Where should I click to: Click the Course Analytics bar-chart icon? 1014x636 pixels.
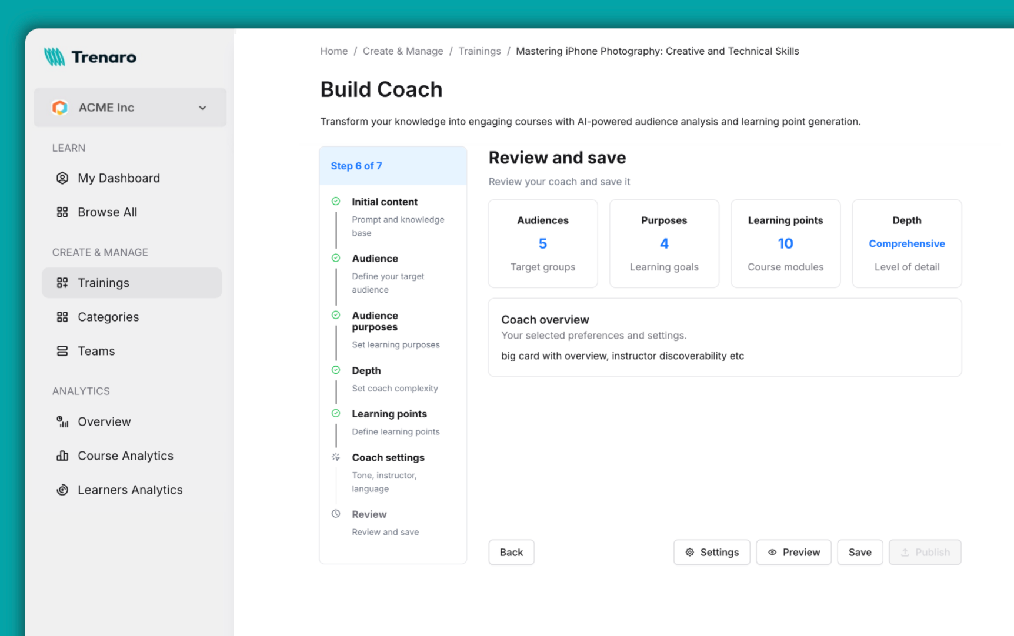coord(62,455)
